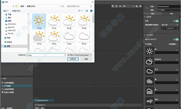Open the wrench settings icon
Image resolution: width=181 pixels, height=109 pixels.
coord(140,6)
